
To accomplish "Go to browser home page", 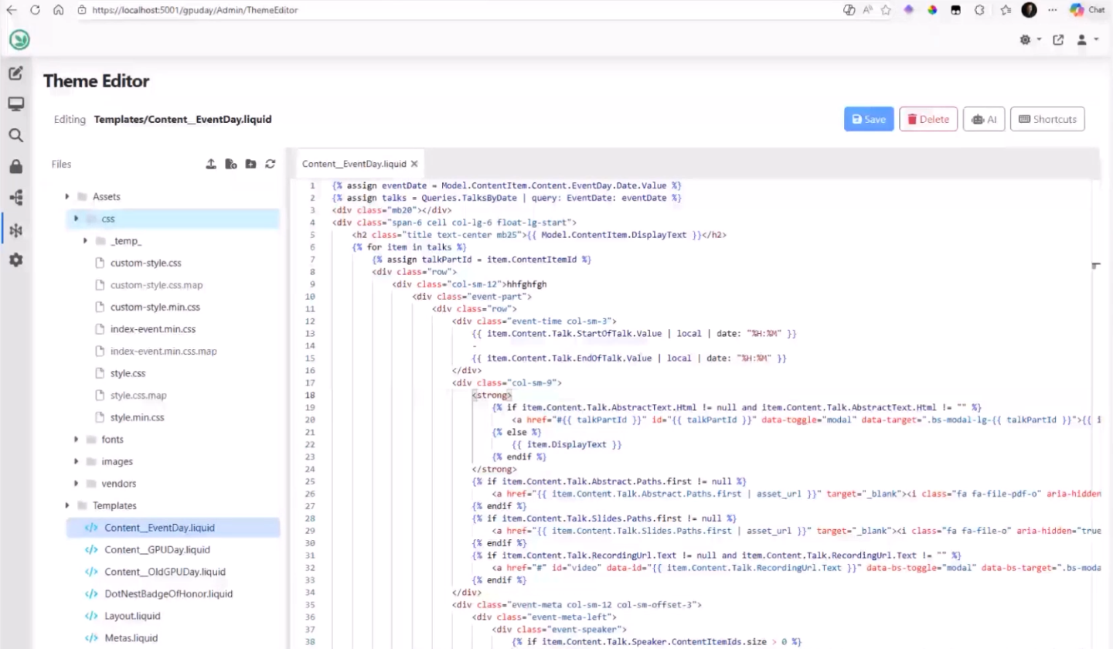I will pyautogui.click(x=58, y=10).
